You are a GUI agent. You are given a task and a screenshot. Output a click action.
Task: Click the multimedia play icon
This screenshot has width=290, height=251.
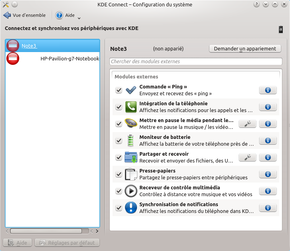tap(131, 191)
